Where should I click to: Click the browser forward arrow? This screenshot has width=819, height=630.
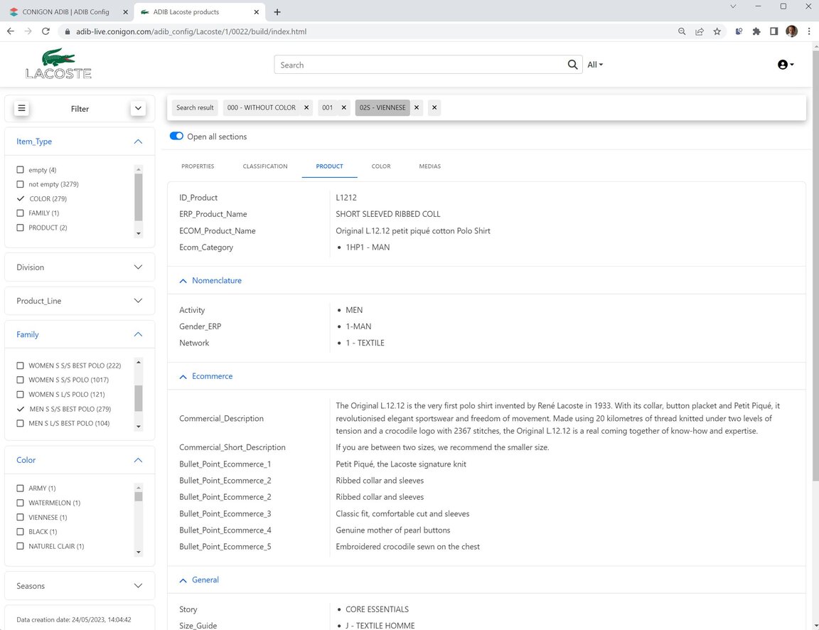(x=28, y=31)
